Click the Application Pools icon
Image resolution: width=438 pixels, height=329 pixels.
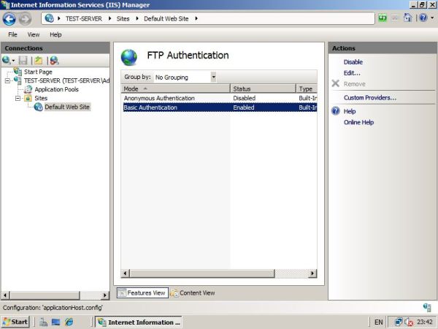[x=28, y=89]
